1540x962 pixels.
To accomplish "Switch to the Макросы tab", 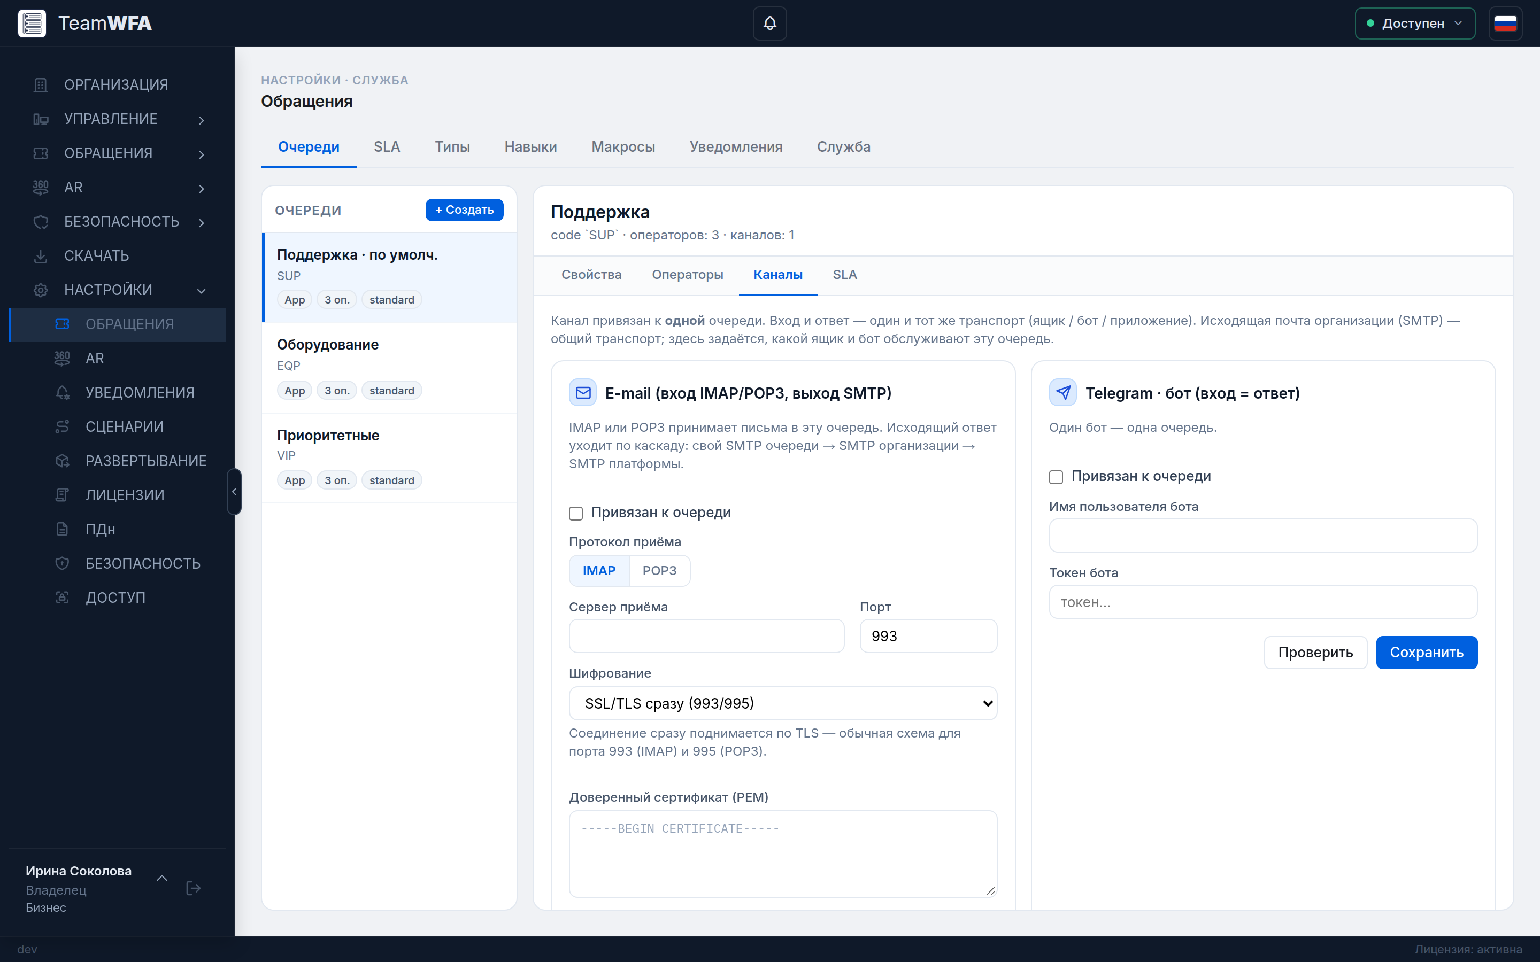I will coord(623,147).
